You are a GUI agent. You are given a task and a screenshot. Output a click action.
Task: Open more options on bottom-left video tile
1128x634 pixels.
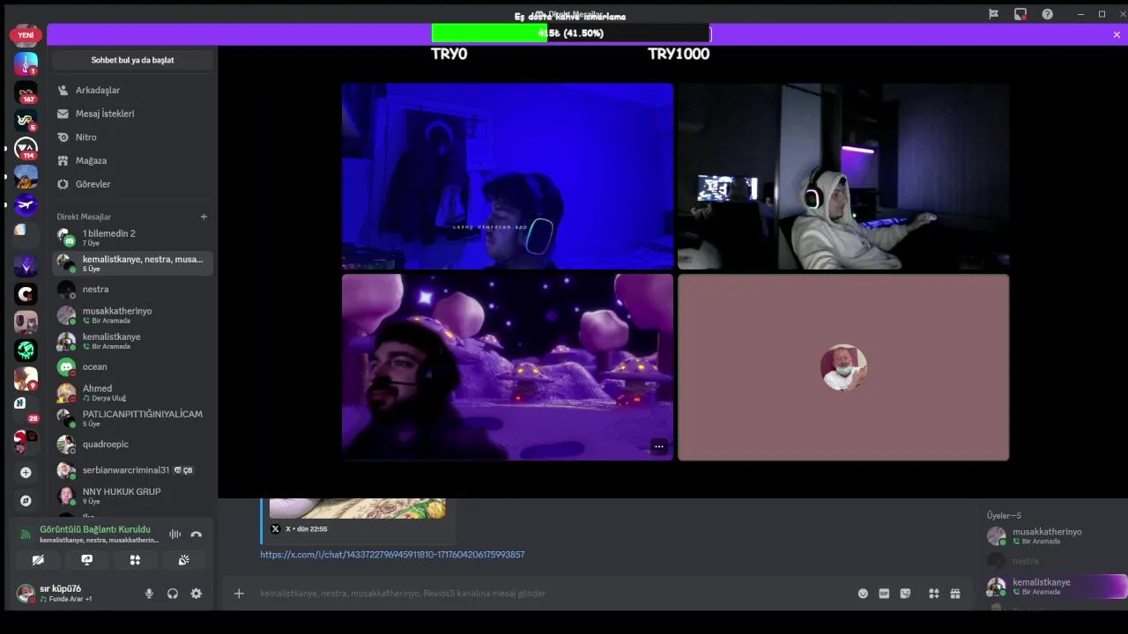point(659,446)
